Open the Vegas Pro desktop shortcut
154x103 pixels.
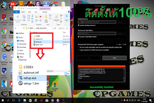4,86
